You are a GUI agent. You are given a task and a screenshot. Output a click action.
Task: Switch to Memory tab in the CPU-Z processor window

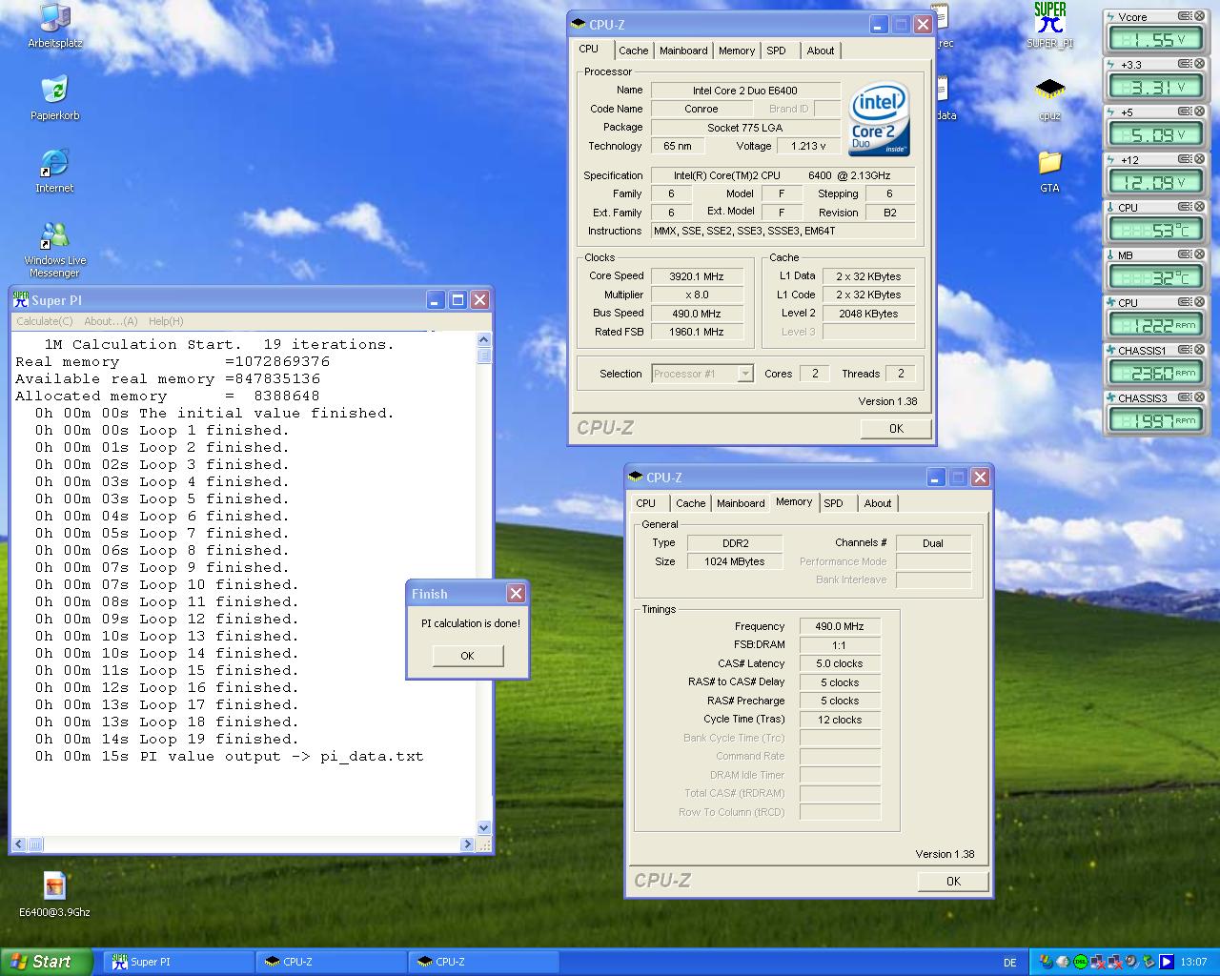pyautogui.click(x=737, y=51)
